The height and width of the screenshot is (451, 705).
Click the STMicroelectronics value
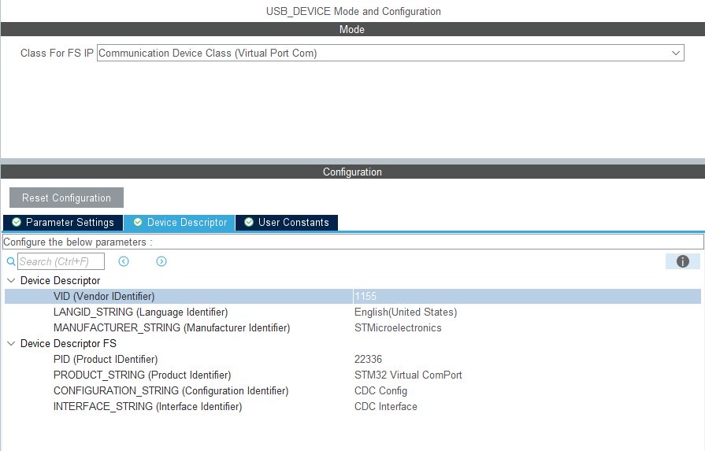(x=398, y=328)
